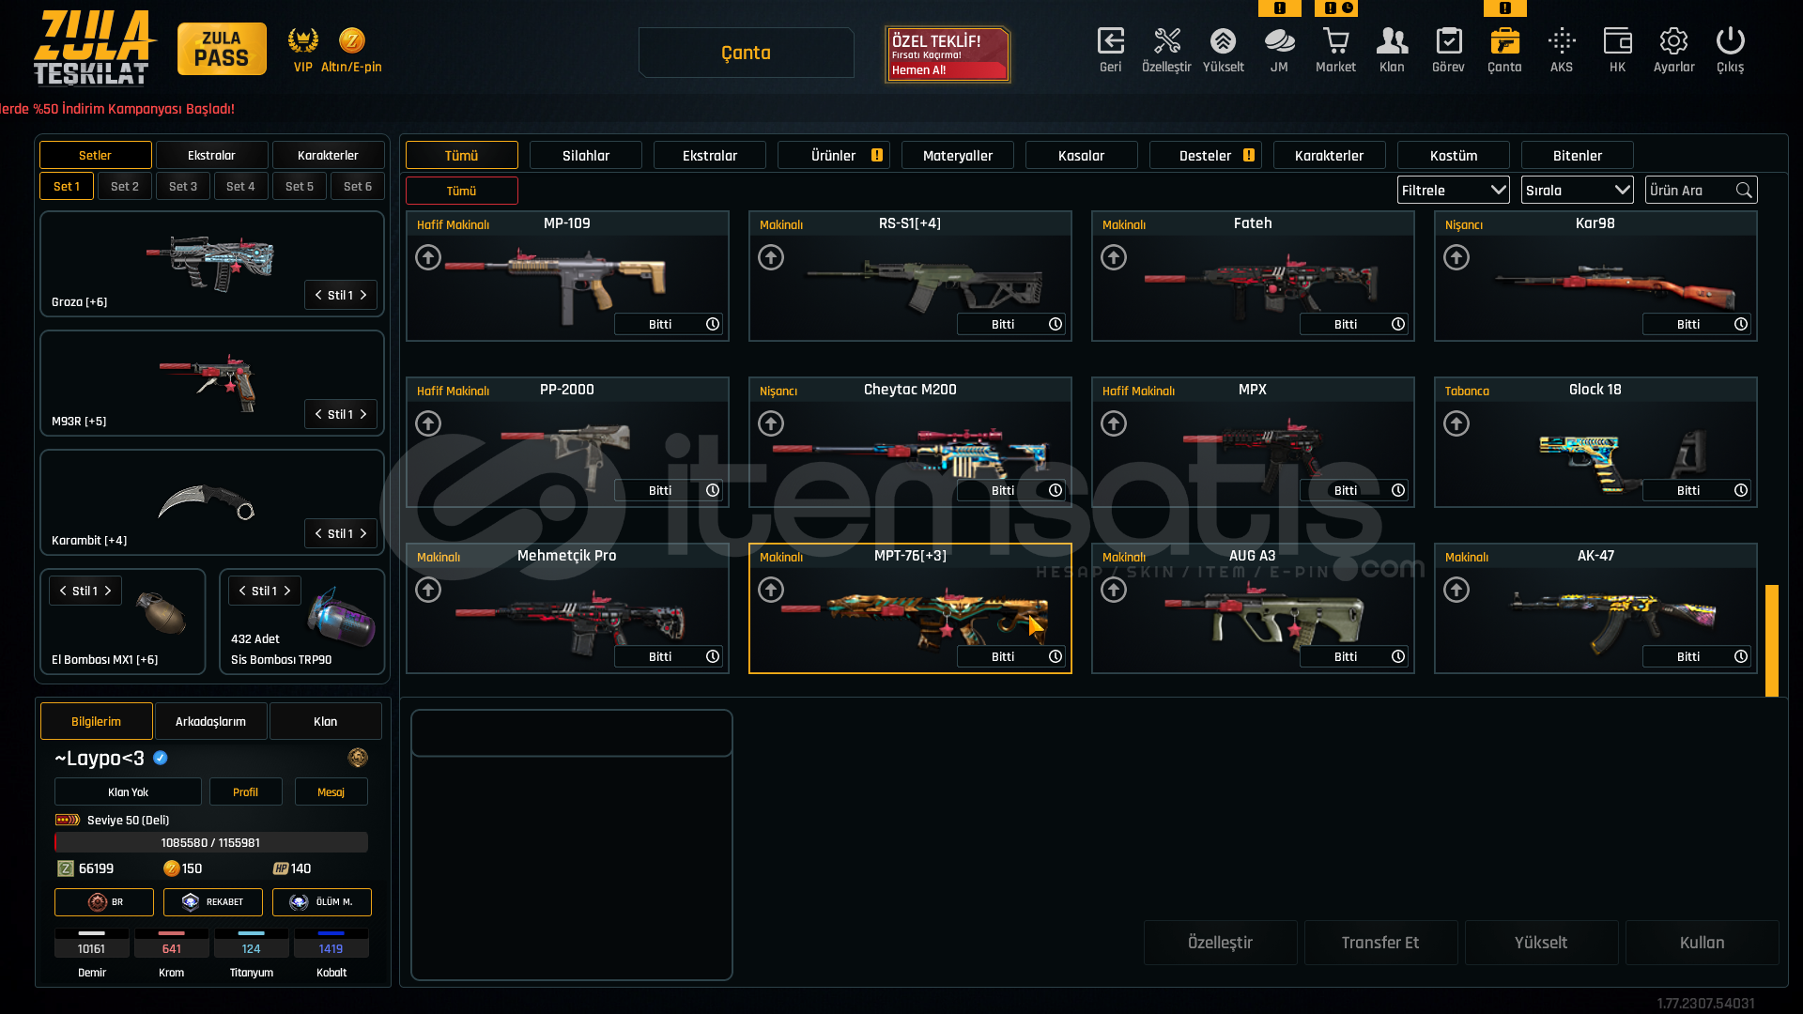Click search magnifier in Ürün Ara

(x=1744, y=191)
